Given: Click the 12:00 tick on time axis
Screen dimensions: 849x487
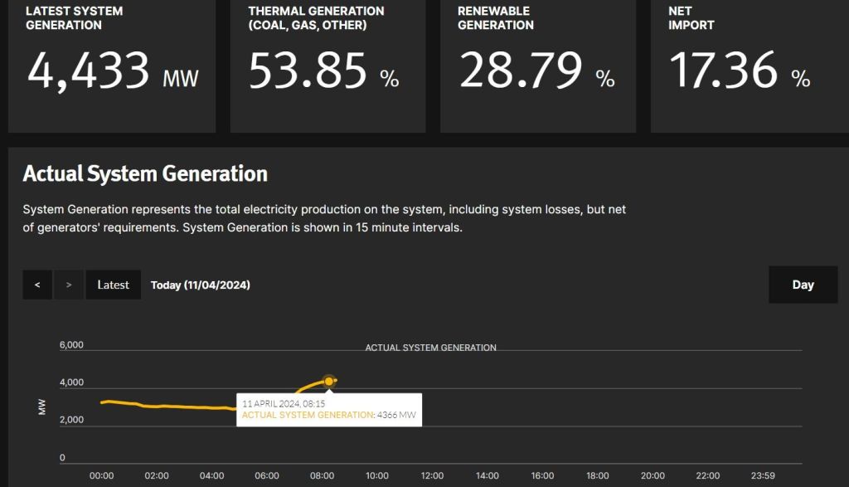Looking at the screenshot, I should point(432,475).
